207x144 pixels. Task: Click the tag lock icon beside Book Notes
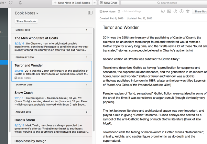coord(119,12)
